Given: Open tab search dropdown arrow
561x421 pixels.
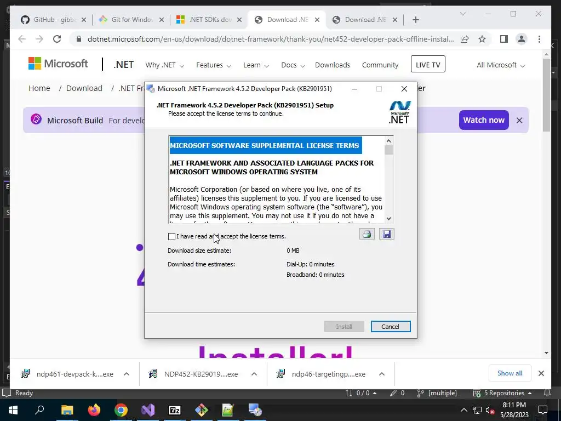Looking at the screenshot, I should tap(462, 14).
